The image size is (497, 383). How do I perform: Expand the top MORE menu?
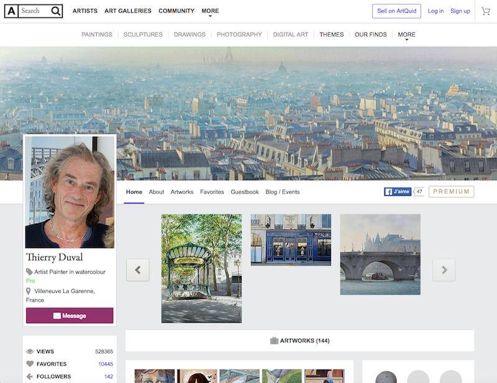(210, 11)
